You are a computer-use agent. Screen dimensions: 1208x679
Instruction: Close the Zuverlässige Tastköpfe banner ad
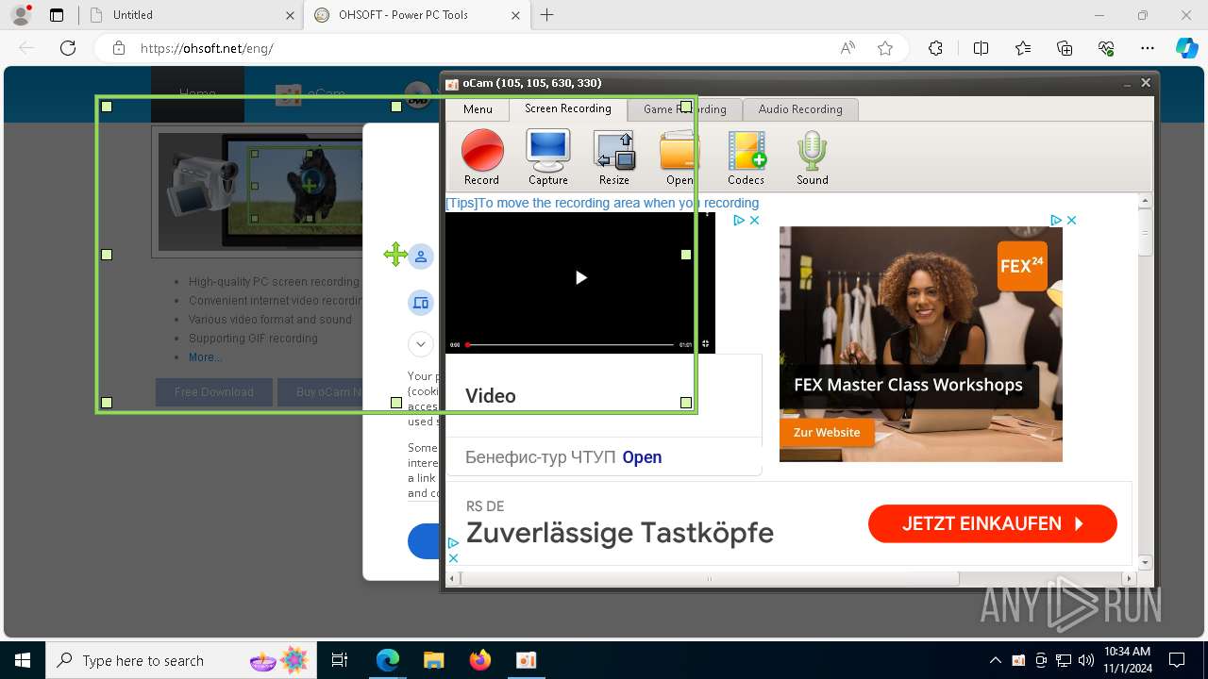coord(453,558)
